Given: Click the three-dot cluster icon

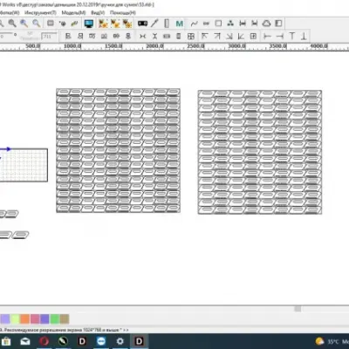Looking at the screenshot, I should [x=230, y=24].
